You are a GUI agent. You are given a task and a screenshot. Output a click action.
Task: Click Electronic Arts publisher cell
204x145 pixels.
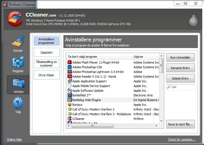point(143,95)
